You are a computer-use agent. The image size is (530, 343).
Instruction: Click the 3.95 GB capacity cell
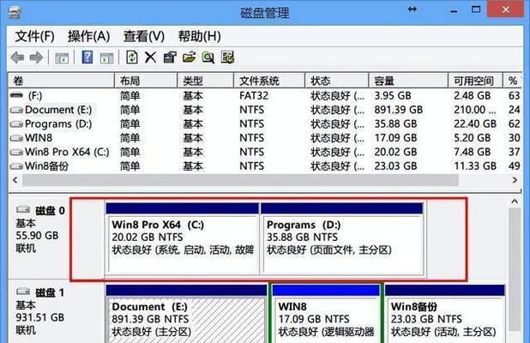coord(393,96)
